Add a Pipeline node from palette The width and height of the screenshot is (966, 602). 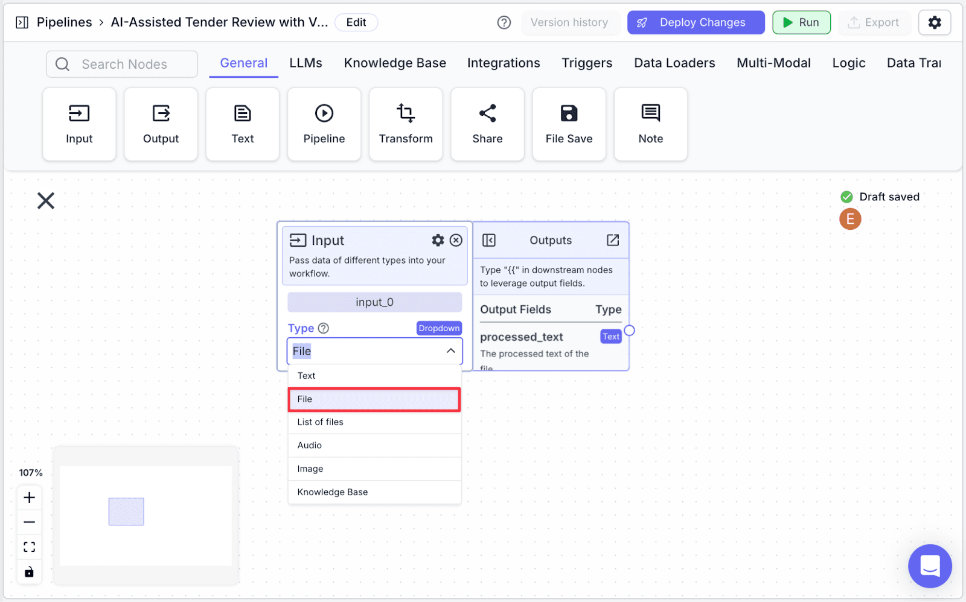(x=324, y=124)
